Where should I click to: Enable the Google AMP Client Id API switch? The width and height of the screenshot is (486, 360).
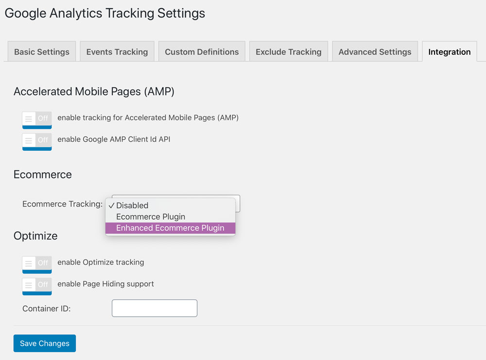(37, 141)
